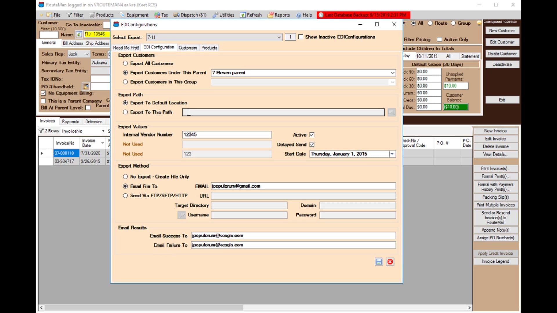This screenshot has width=557, height=313.
Task: Toggle the Delayed Send checkbox
Action: tap(312, 144)
